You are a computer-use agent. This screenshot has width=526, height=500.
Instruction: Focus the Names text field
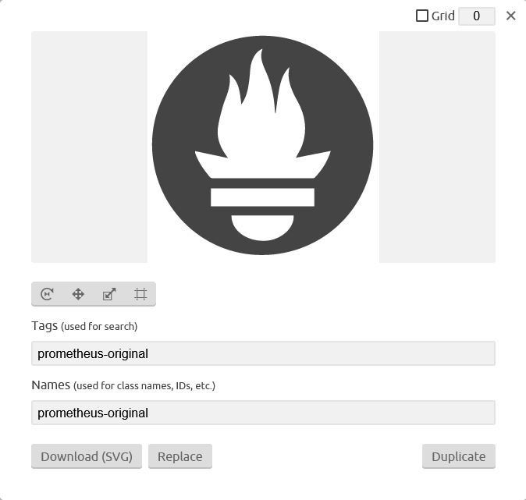[263, 413]
